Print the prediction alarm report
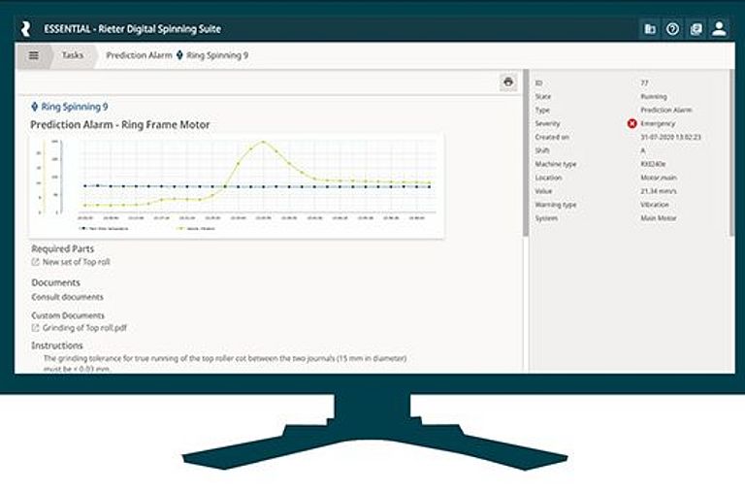The width and height of the screenshot is (745, 493). coord(507,82)
